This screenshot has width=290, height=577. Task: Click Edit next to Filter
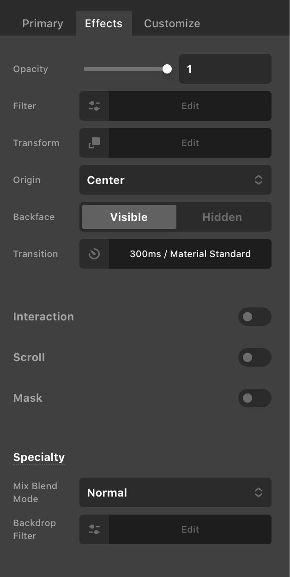click(190, 106)
